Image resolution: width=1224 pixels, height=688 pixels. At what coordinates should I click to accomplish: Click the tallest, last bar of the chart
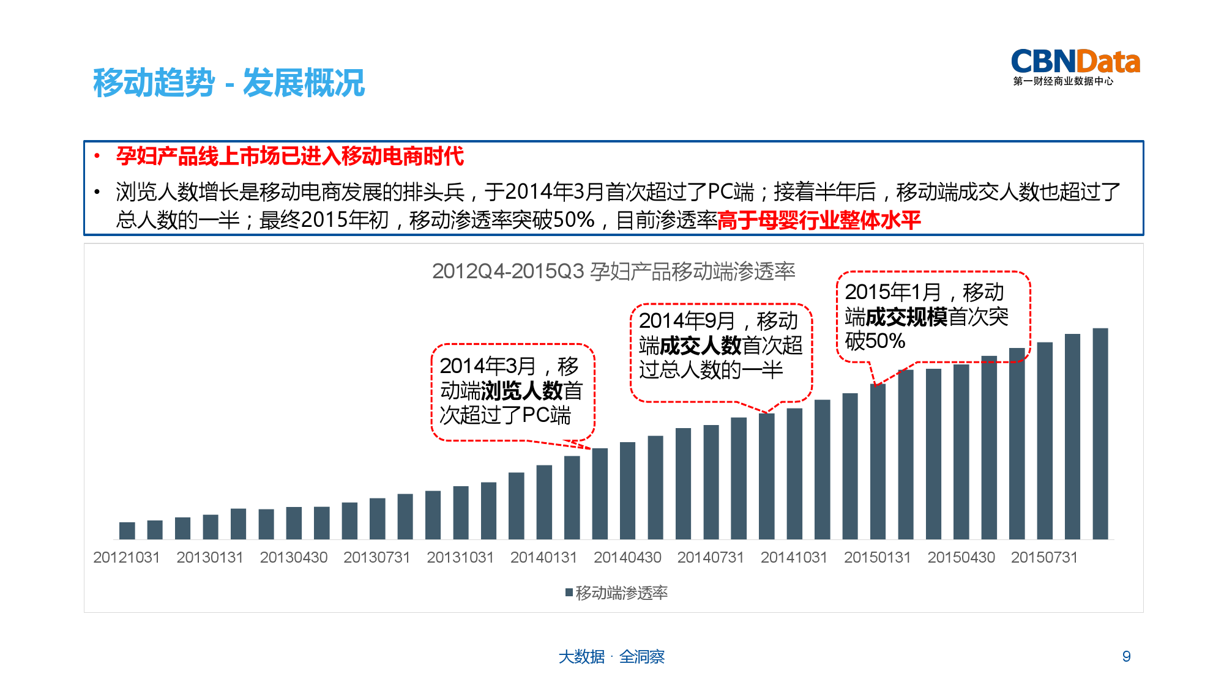tap(1100, 434)
